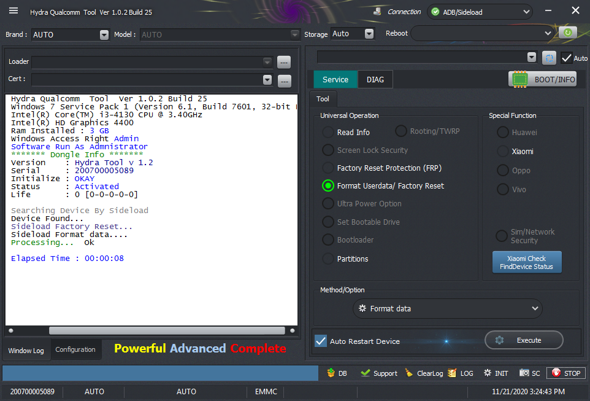This screenshot has height=401, width=590.
Task: Open the Configuration tab
Action: tap(75, 349)
